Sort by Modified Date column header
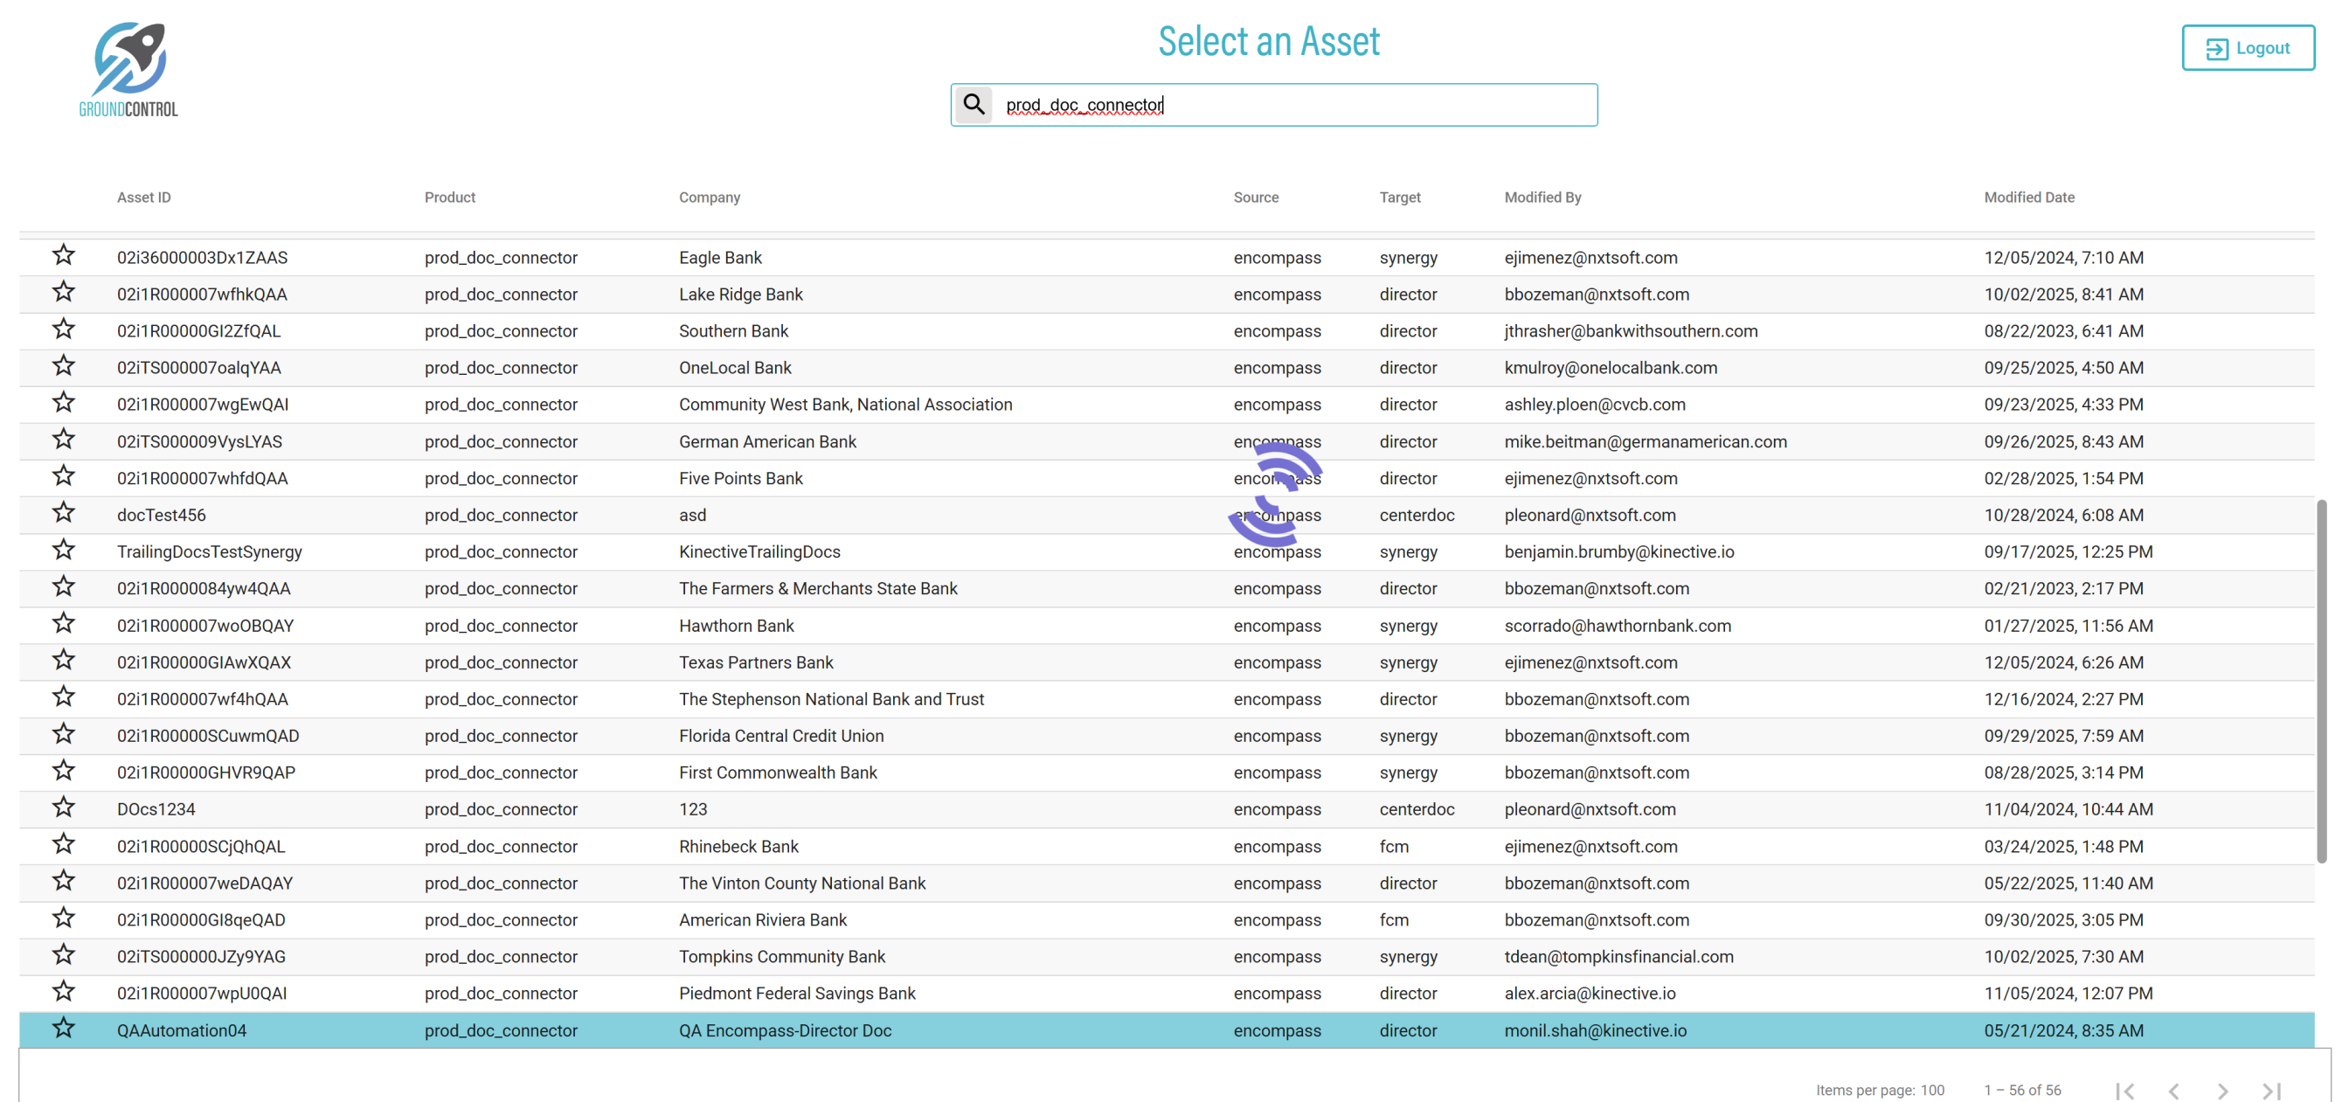The width and height of the screenshot is (2349, 1102). (2028, 197)
